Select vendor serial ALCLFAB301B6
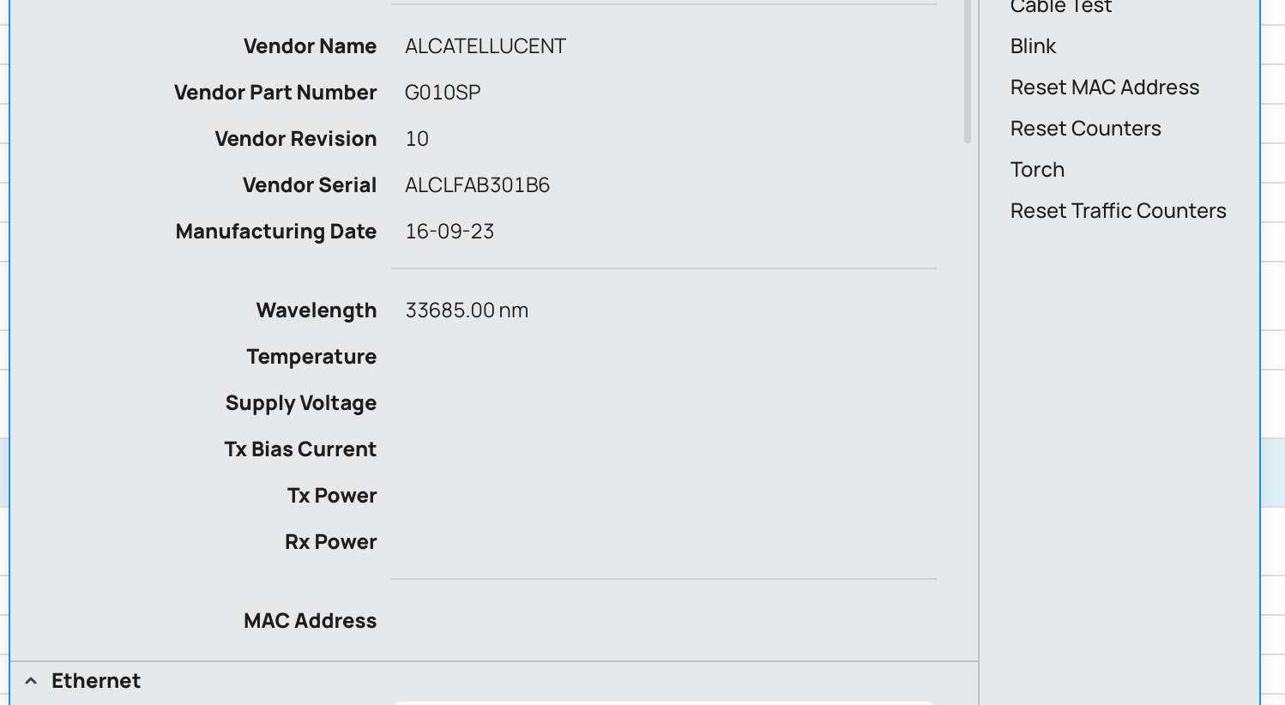Image resolution: width=1285 pixels, height=705 pixels. (477, 185)
